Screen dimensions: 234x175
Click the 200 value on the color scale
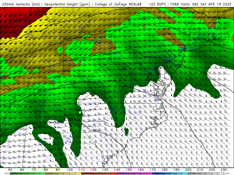pos(188,170)
